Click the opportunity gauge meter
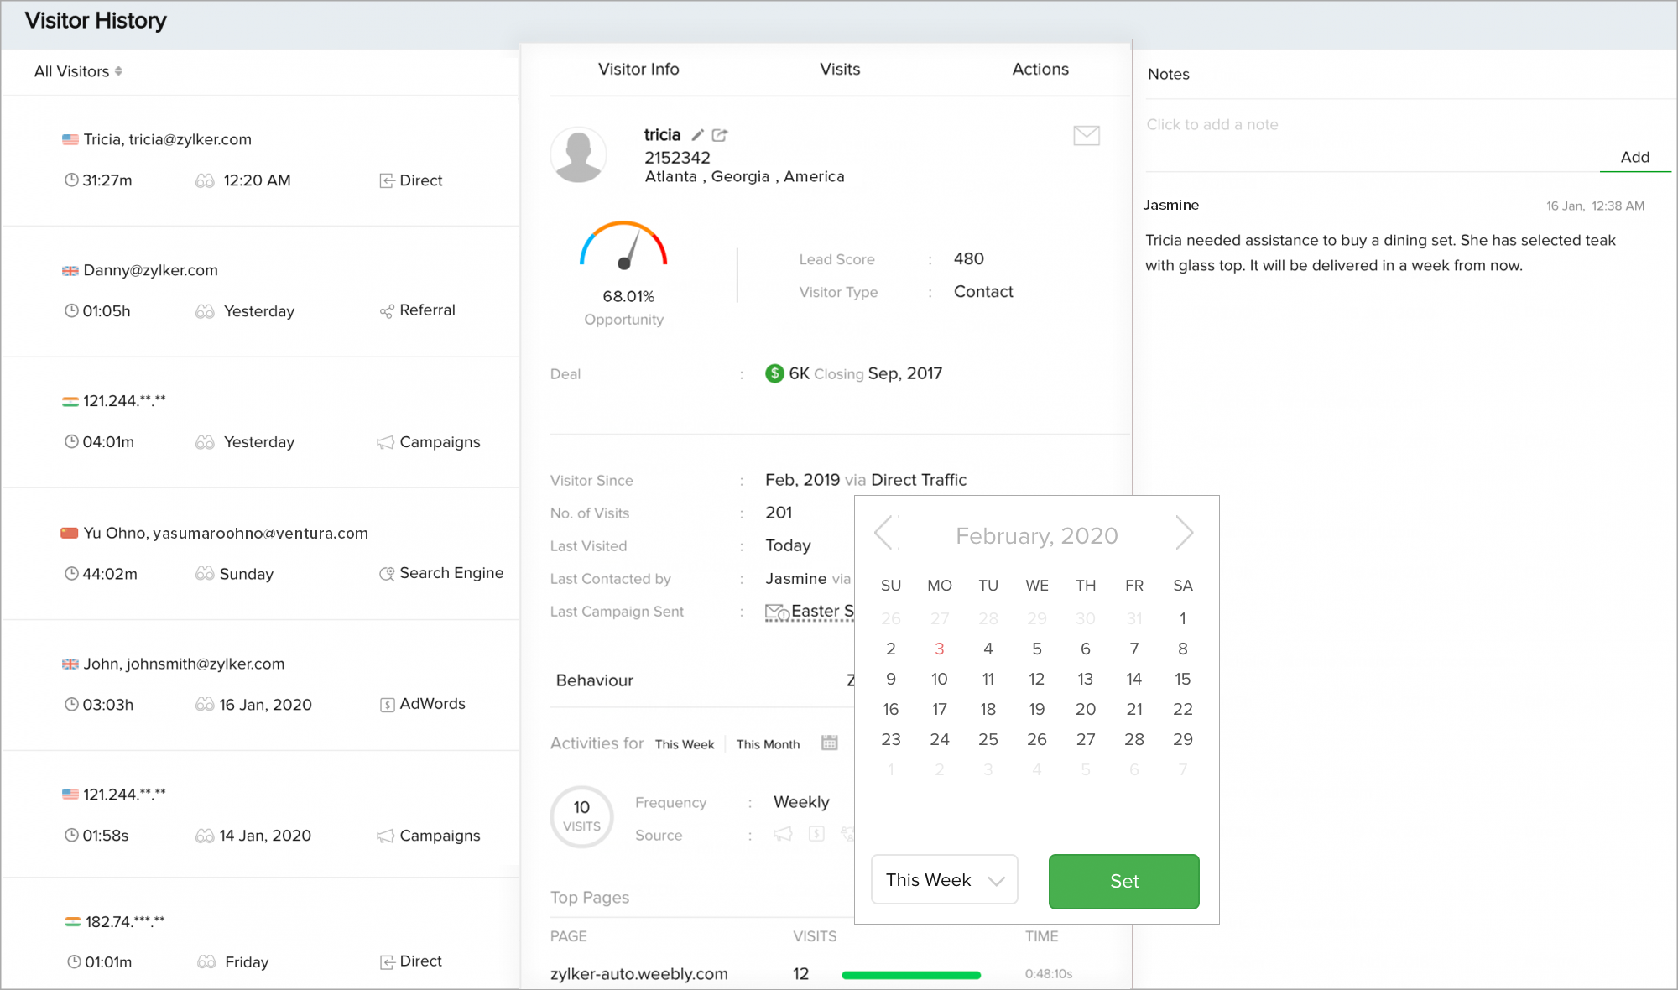This screenshot has height=990, width=1678. pyautogui.click(x=623, y=247)
